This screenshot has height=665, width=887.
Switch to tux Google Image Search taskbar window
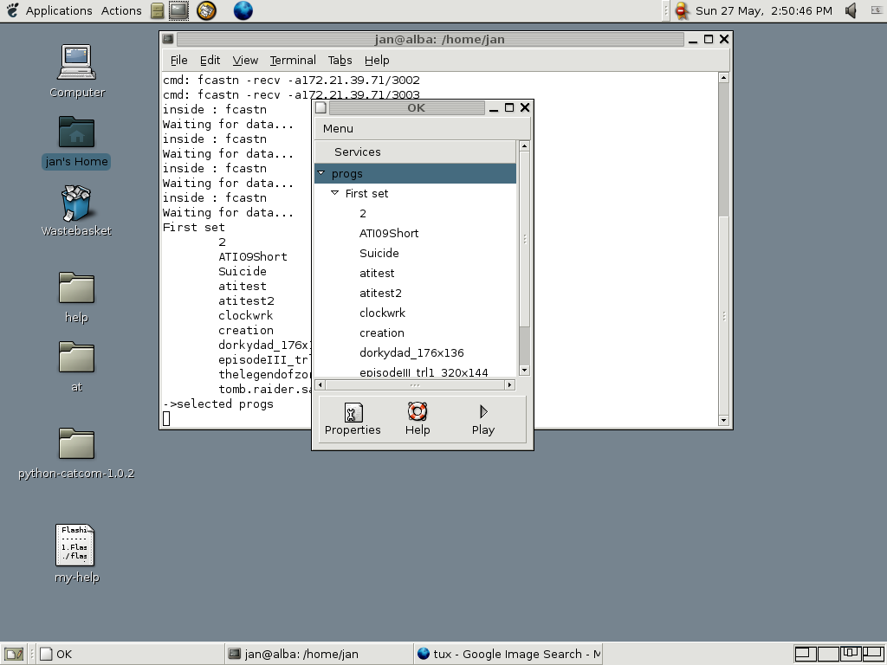pos(508,654)
